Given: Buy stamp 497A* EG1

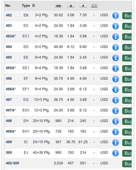Looking at the screenshot, I should (127, 111).
